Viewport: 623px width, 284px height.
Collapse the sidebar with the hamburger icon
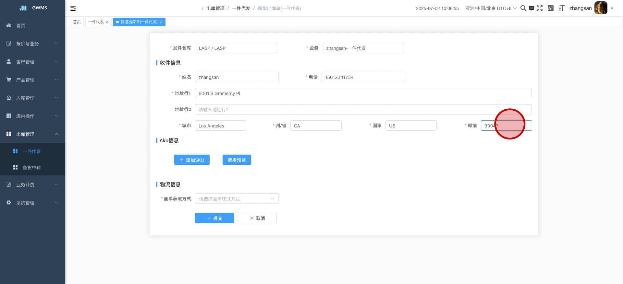coord(73,8)
